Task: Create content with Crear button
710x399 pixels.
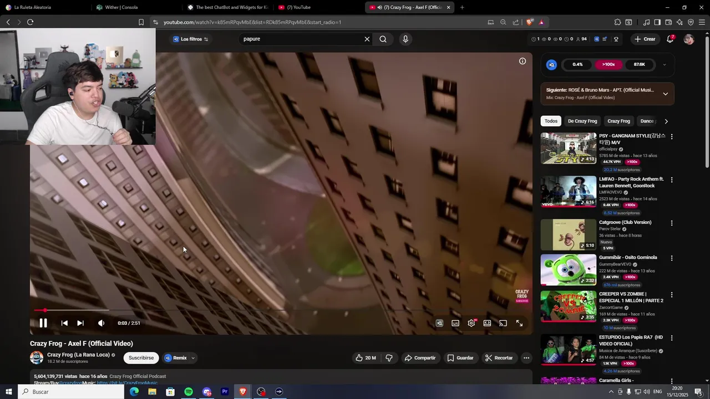Action: coord(645,39)
